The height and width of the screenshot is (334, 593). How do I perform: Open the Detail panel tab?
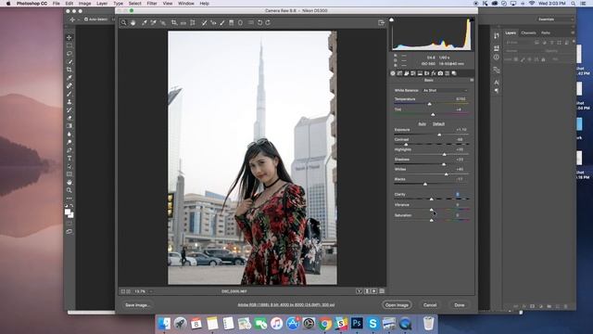tap(407, 73)
